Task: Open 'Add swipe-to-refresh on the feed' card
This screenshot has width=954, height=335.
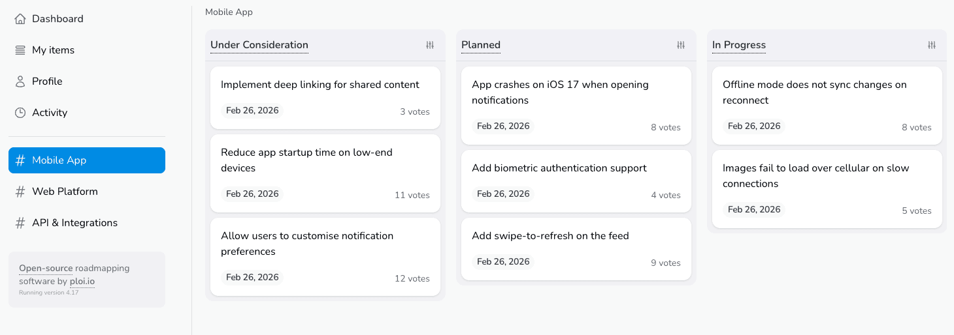Action: coord(550,236)
